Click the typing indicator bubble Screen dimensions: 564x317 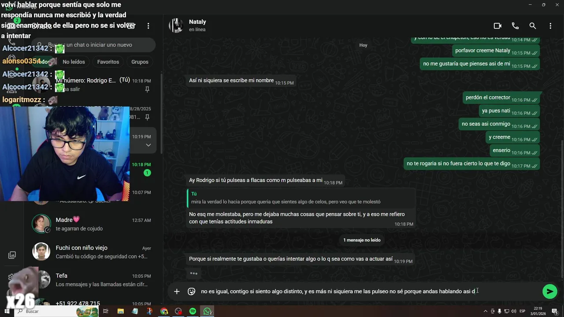coord(193,273)
